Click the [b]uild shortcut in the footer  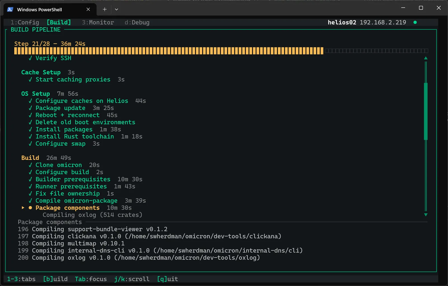(x=55, y=279)
